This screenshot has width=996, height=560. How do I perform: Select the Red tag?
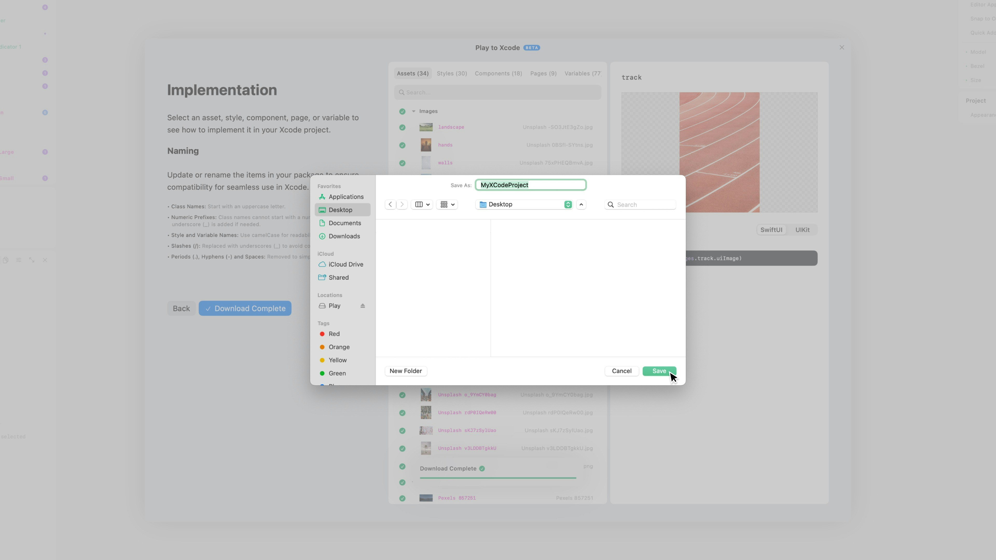coord(334,334)
